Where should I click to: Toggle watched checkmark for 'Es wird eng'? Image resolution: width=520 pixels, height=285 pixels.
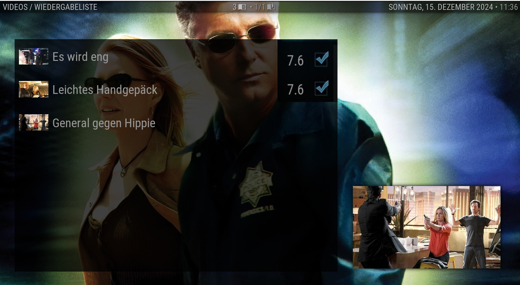[x=322, y=59]
